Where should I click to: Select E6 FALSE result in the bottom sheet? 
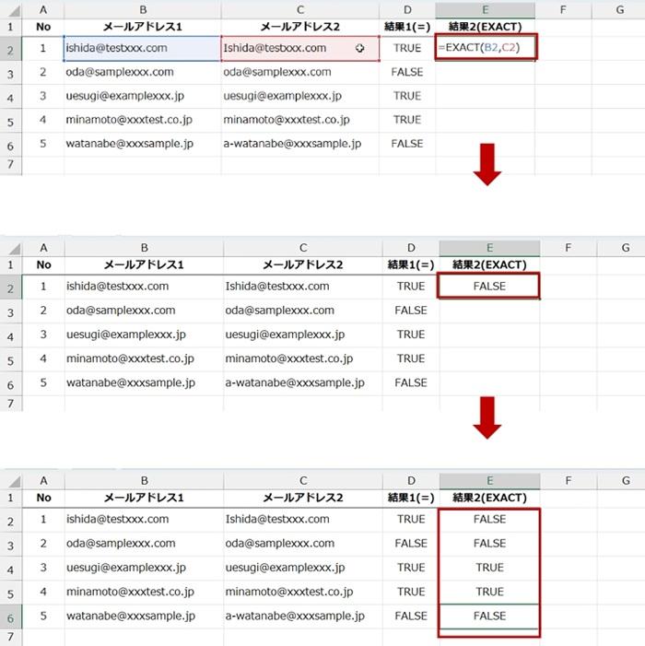point(488,616)
